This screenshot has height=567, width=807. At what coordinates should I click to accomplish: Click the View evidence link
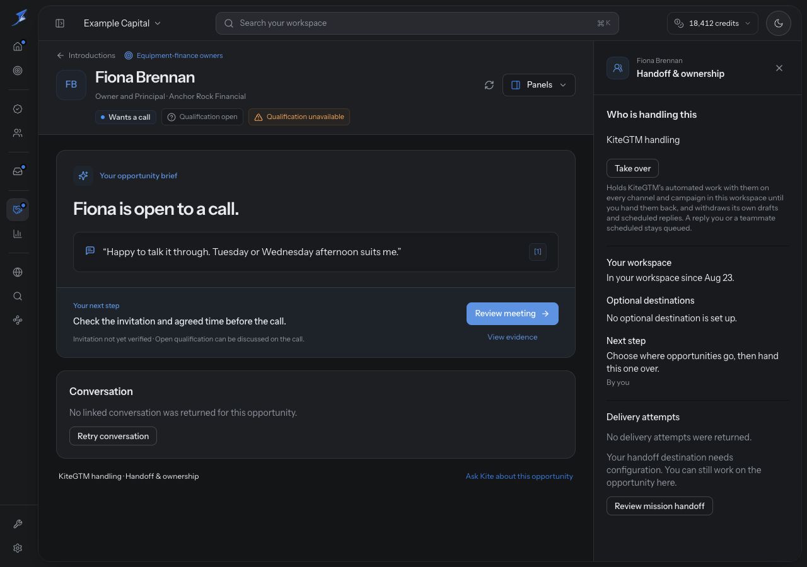513,337
